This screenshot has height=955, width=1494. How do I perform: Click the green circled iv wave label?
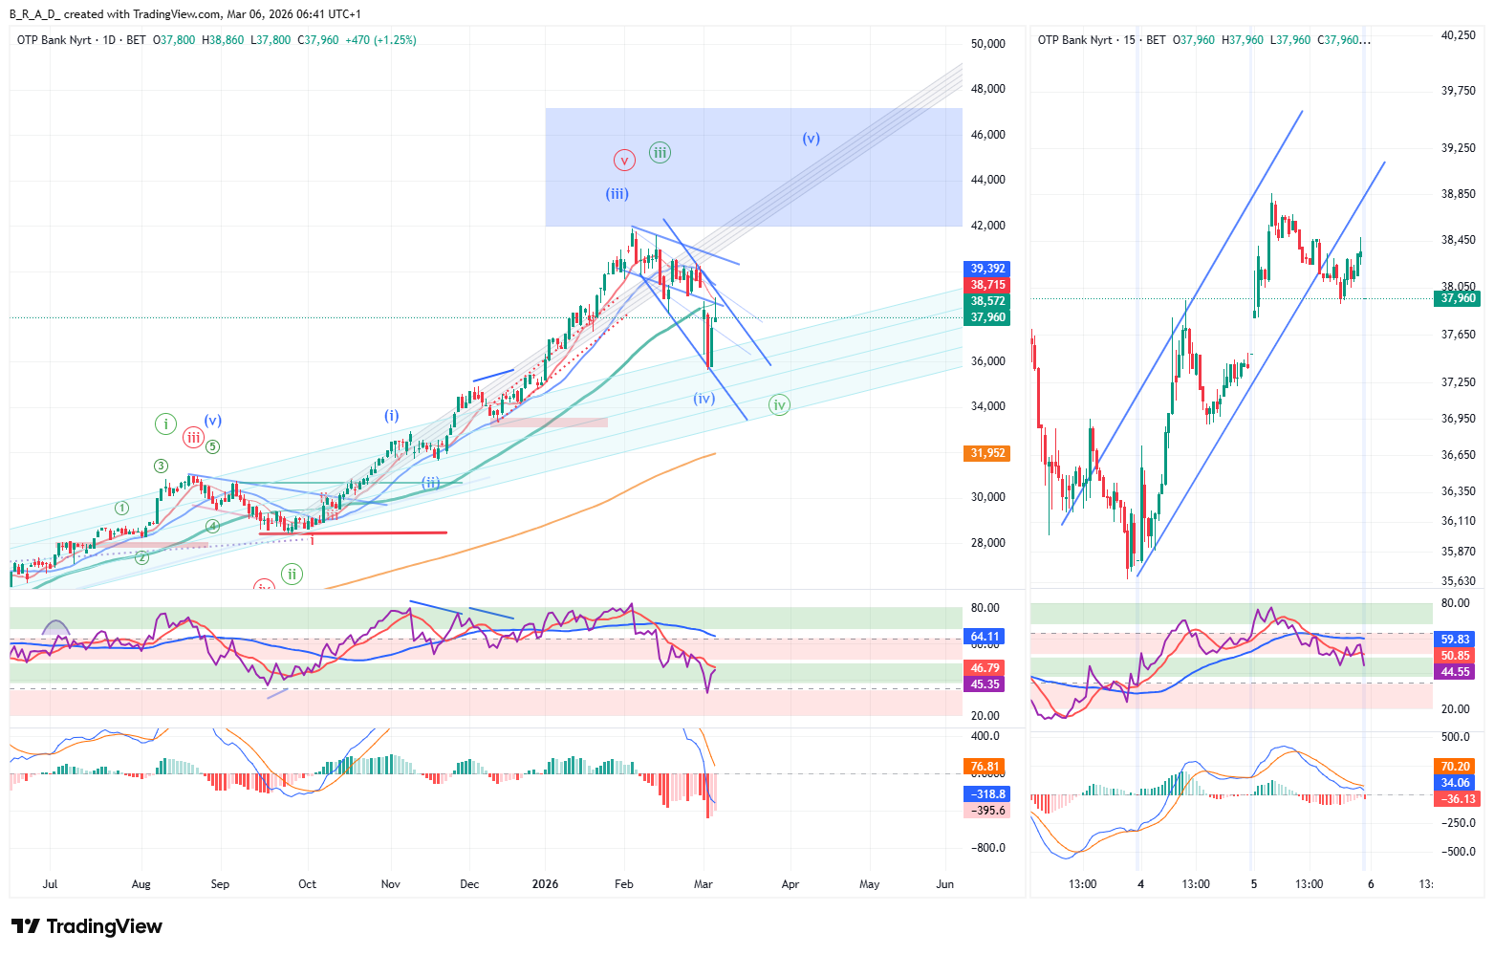(779, 405)
